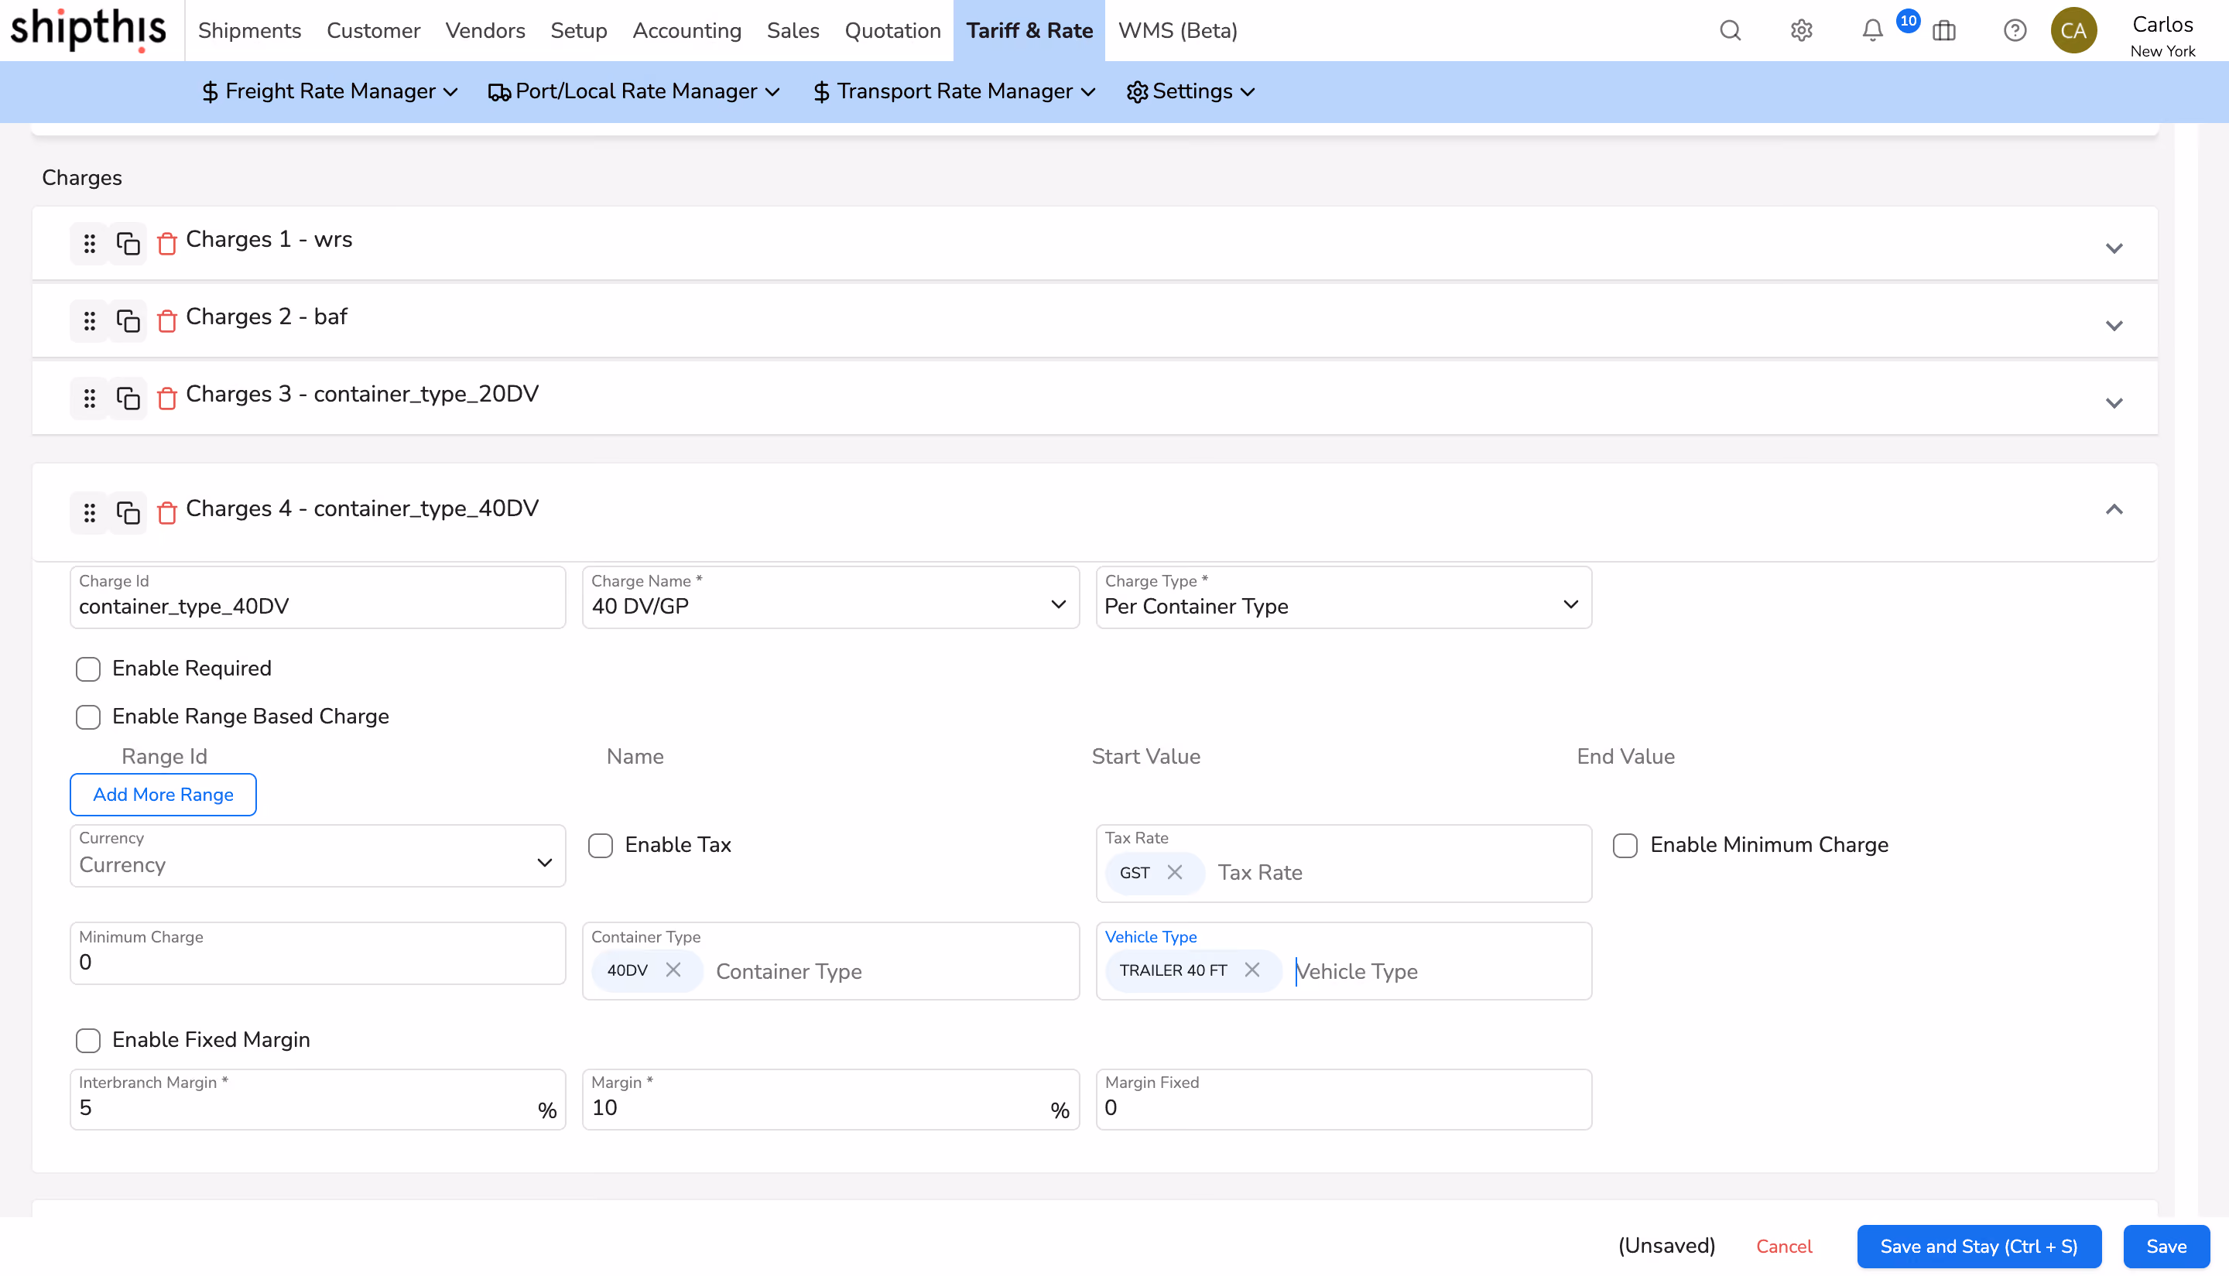Delete Charges 4 container_type_40DV
The height and width of the screenshot is (1276, 2229).
166,513
